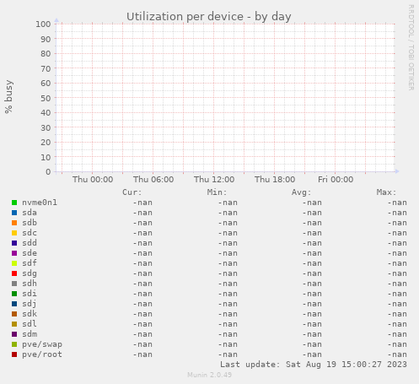The image size is (419, 384).
Task: Click the Thu 06:00 time axis label
Action: [153, 180]
